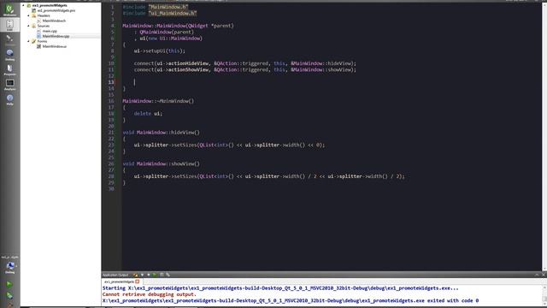Collapse the Forms folder
The width and height of the screenshot is (547, 308).
pos(28,41)
